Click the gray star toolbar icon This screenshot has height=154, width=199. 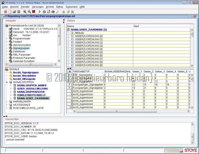(64, 12)
